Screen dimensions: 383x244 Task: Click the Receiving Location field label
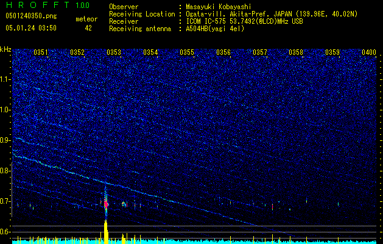point(142,14)
